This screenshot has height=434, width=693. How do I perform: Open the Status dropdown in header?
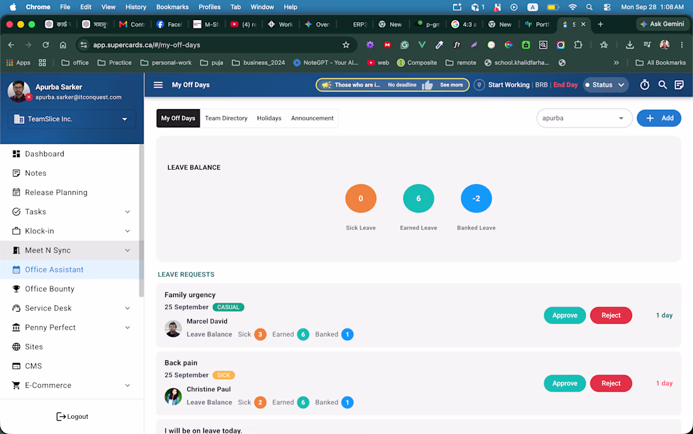tap(605, 85)
